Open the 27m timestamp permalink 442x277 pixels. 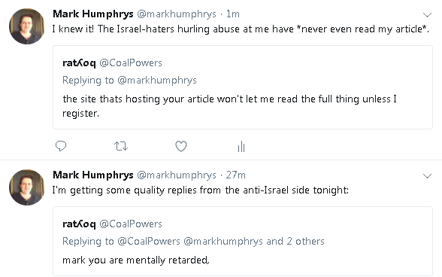coord(236,175)
